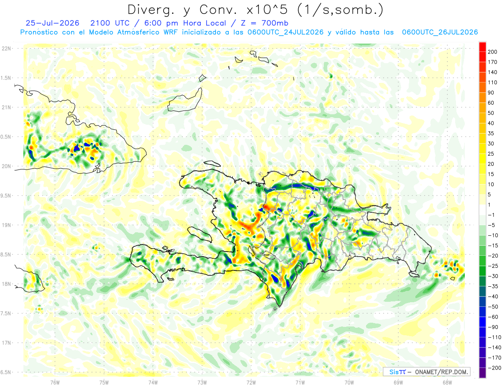This screenshot has width=502, height=388.
Task: Click the positive "110" colorbar label
Action: 492,82
